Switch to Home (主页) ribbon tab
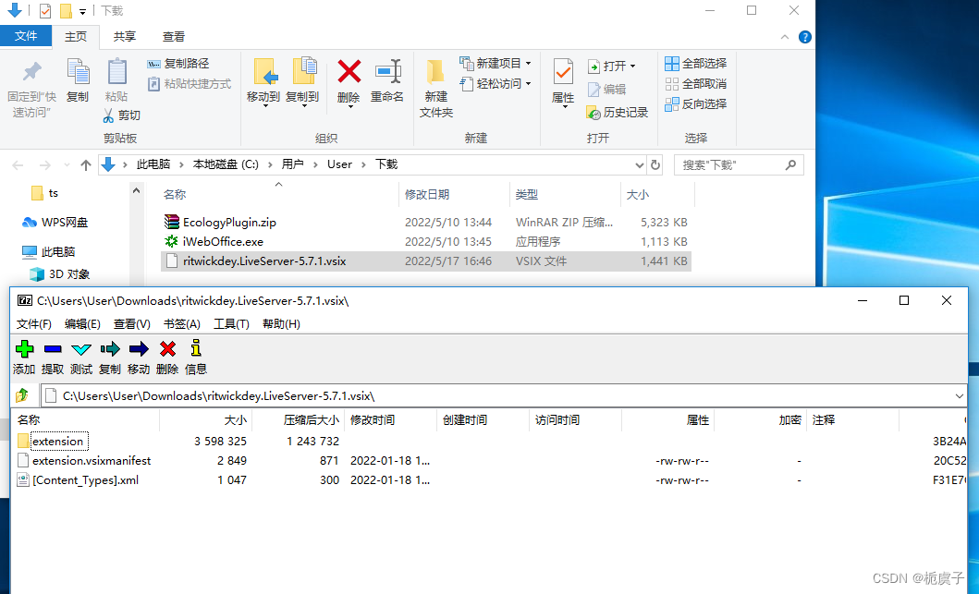Viewport: 979px width, 594px height. pos(76,36)
